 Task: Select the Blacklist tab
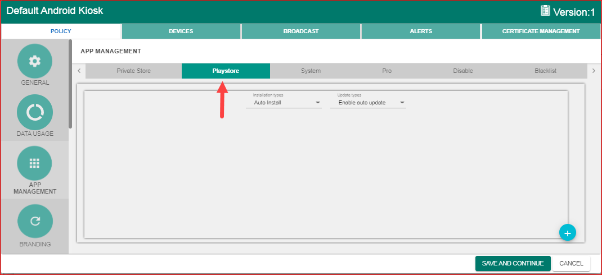[546, 71]
